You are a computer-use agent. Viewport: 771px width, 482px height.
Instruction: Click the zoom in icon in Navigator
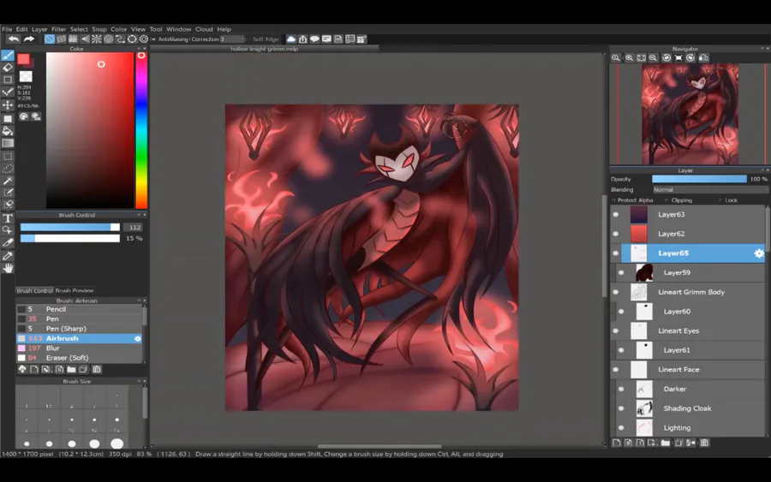(629, 57)
